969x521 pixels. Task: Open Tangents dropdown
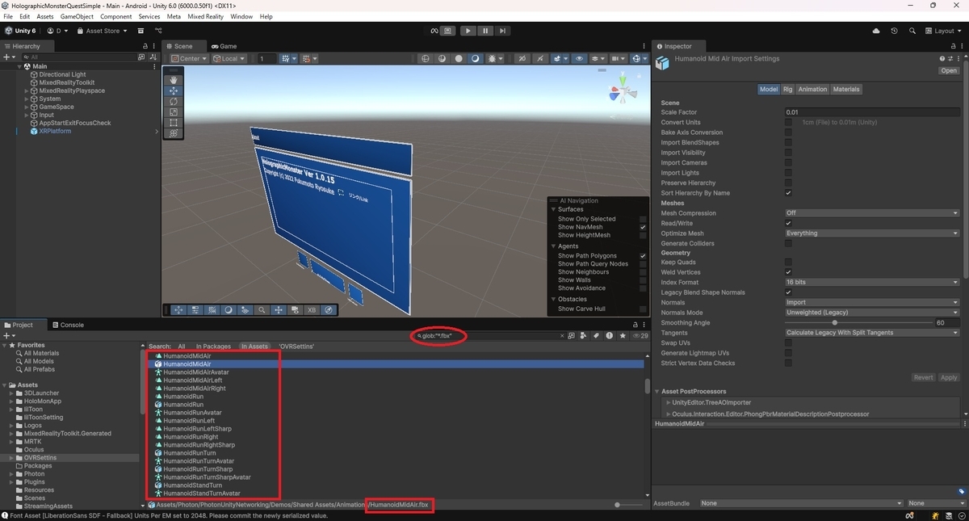pos(872,333)
